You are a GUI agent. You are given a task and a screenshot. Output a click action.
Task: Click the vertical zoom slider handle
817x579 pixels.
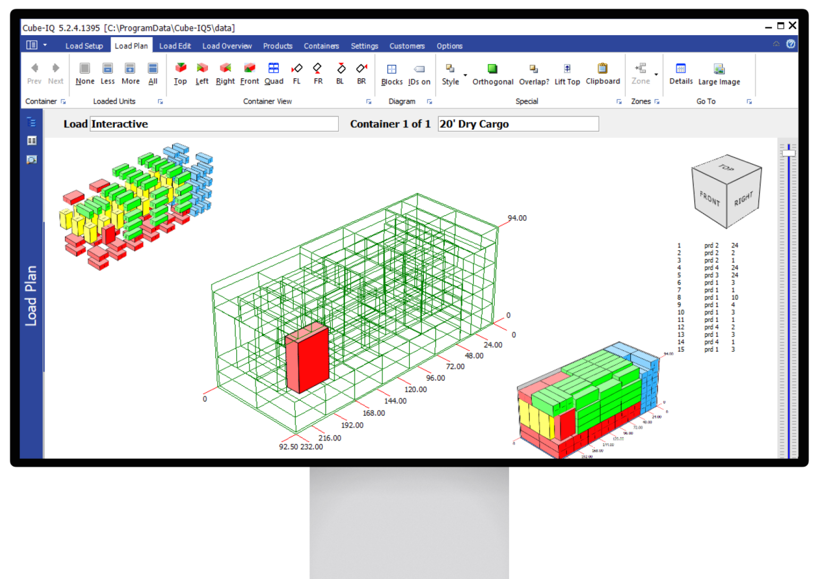(x=788, y=153)
